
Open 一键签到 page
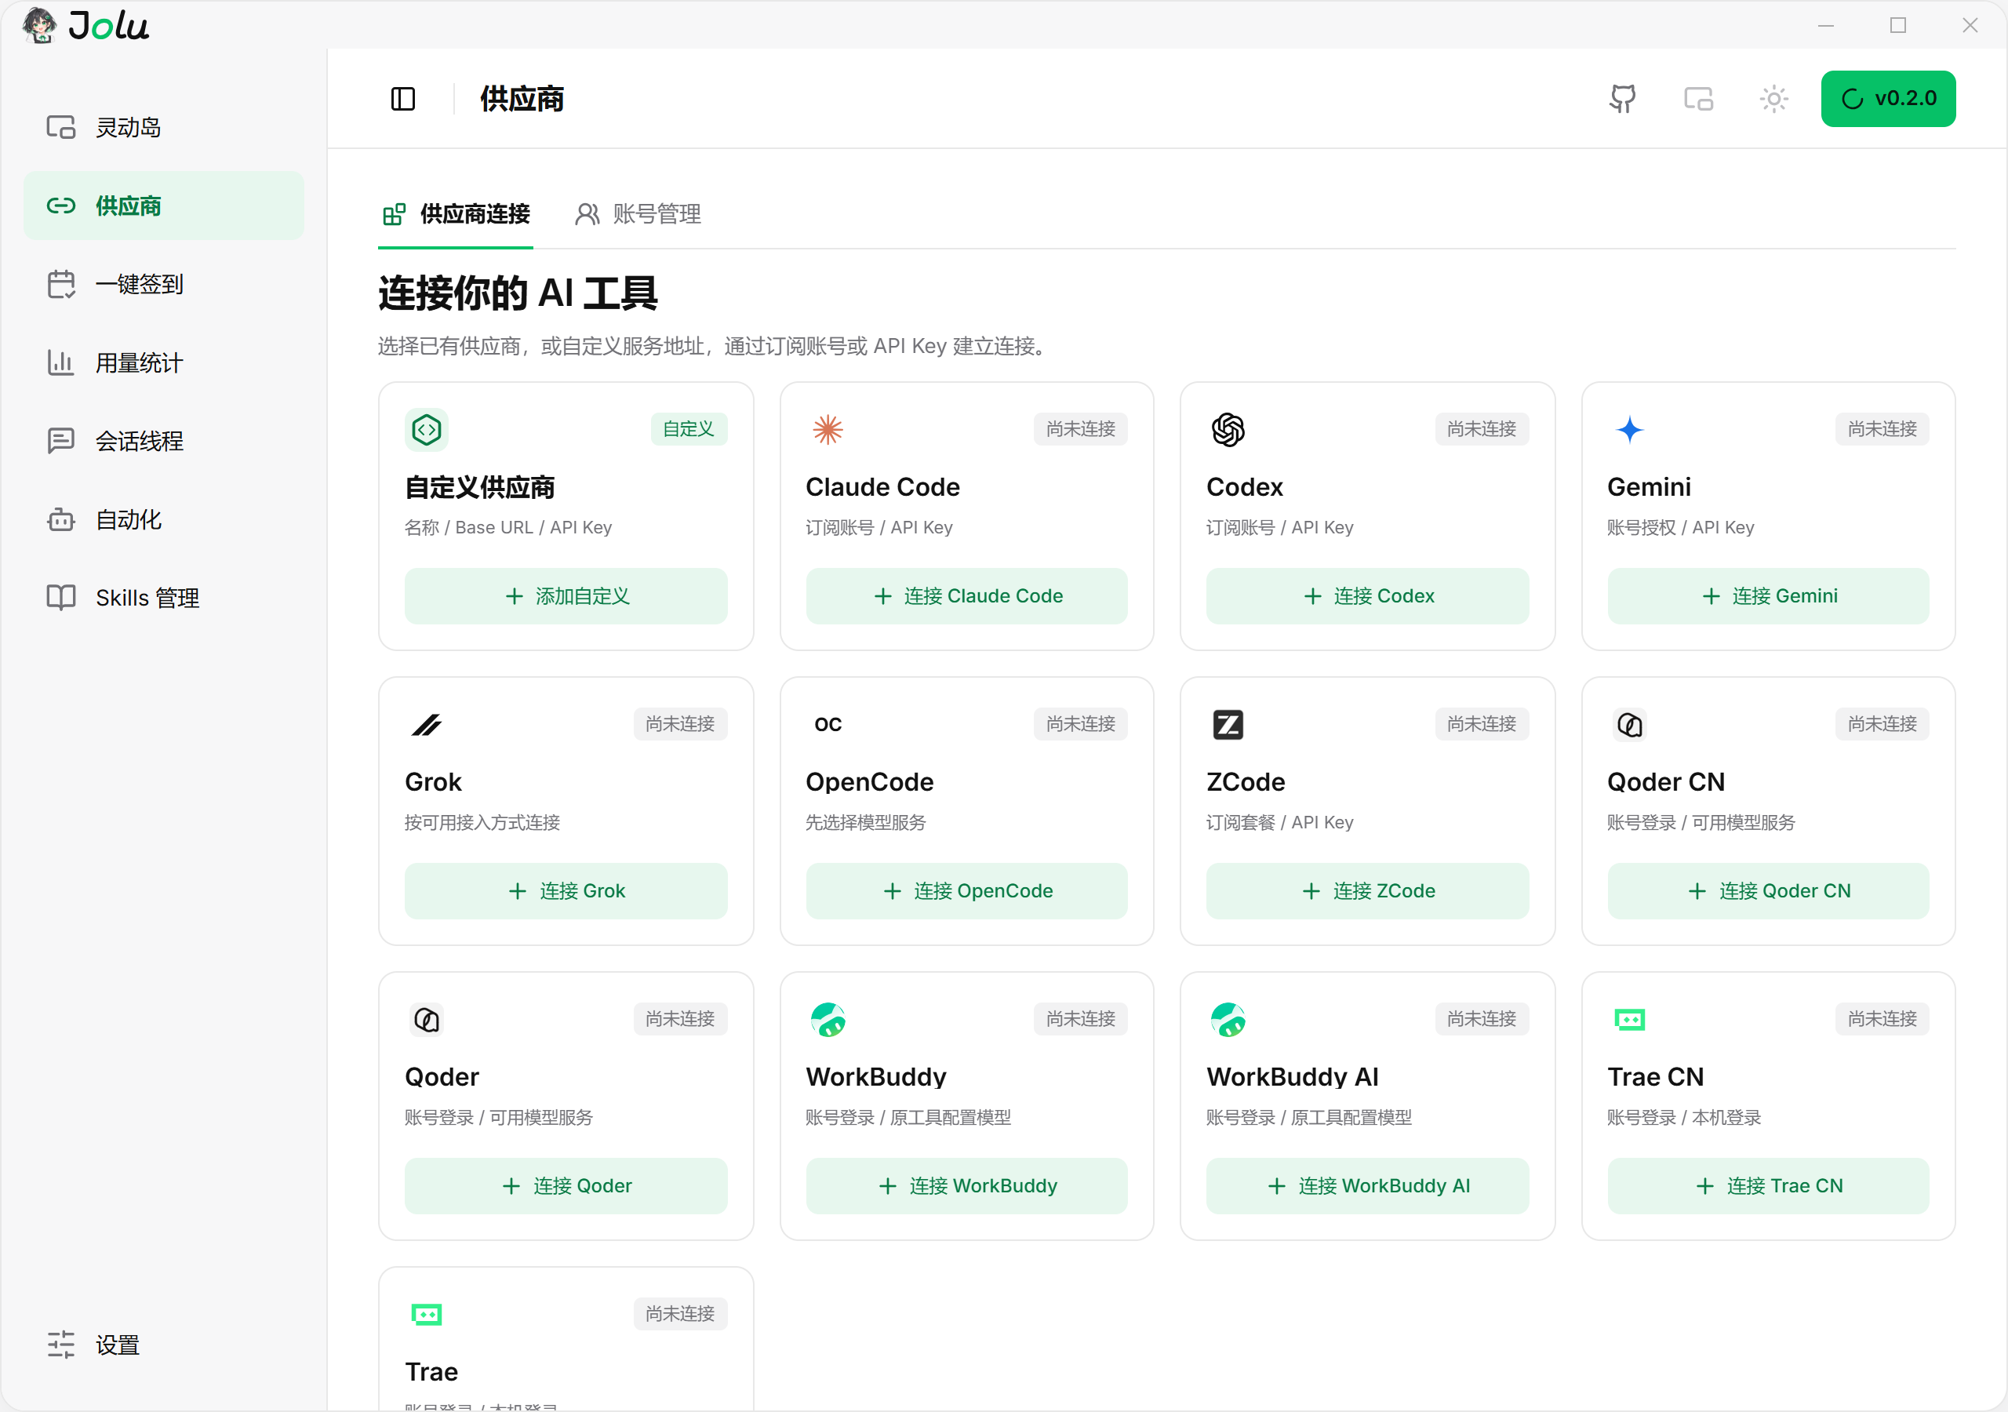164,284
